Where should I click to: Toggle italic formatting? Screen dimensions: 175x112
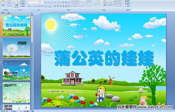pyautogui.click(x=32, y=6)
